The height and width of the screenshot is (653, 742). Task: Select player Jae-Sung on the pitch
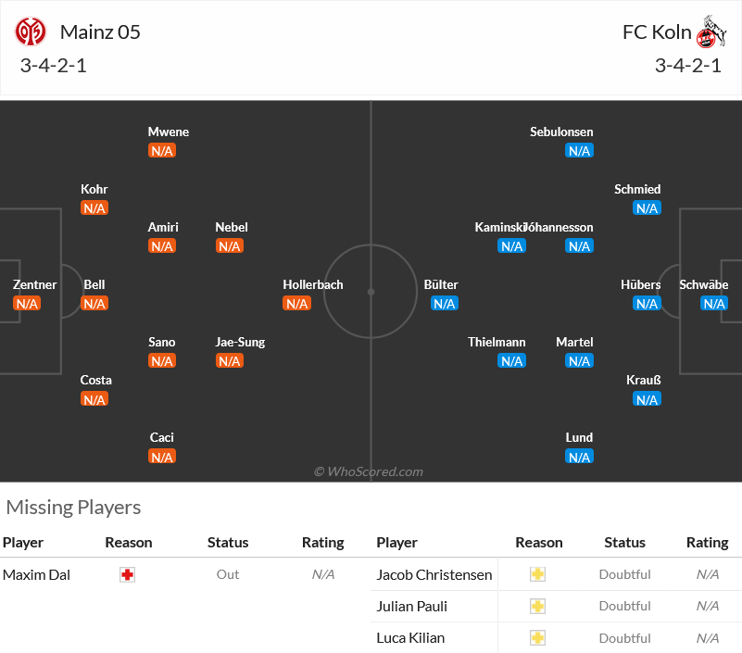click(x=240, y=342)
